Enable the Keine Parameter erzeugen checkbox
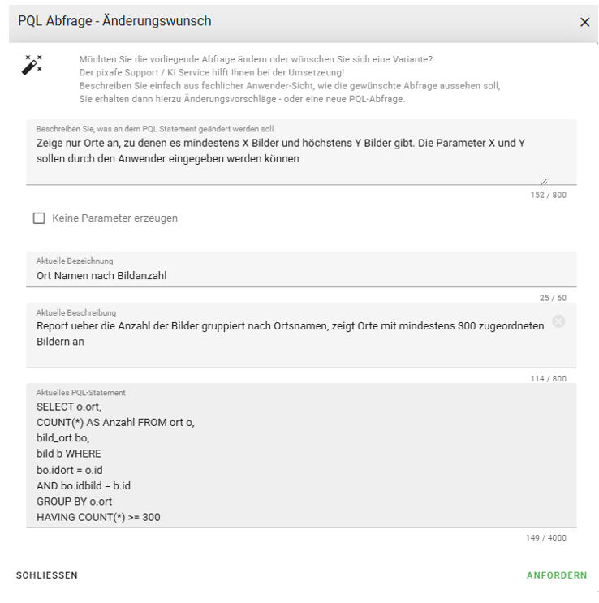This screenshot has height=603, width=599. [x=39, y=218]
